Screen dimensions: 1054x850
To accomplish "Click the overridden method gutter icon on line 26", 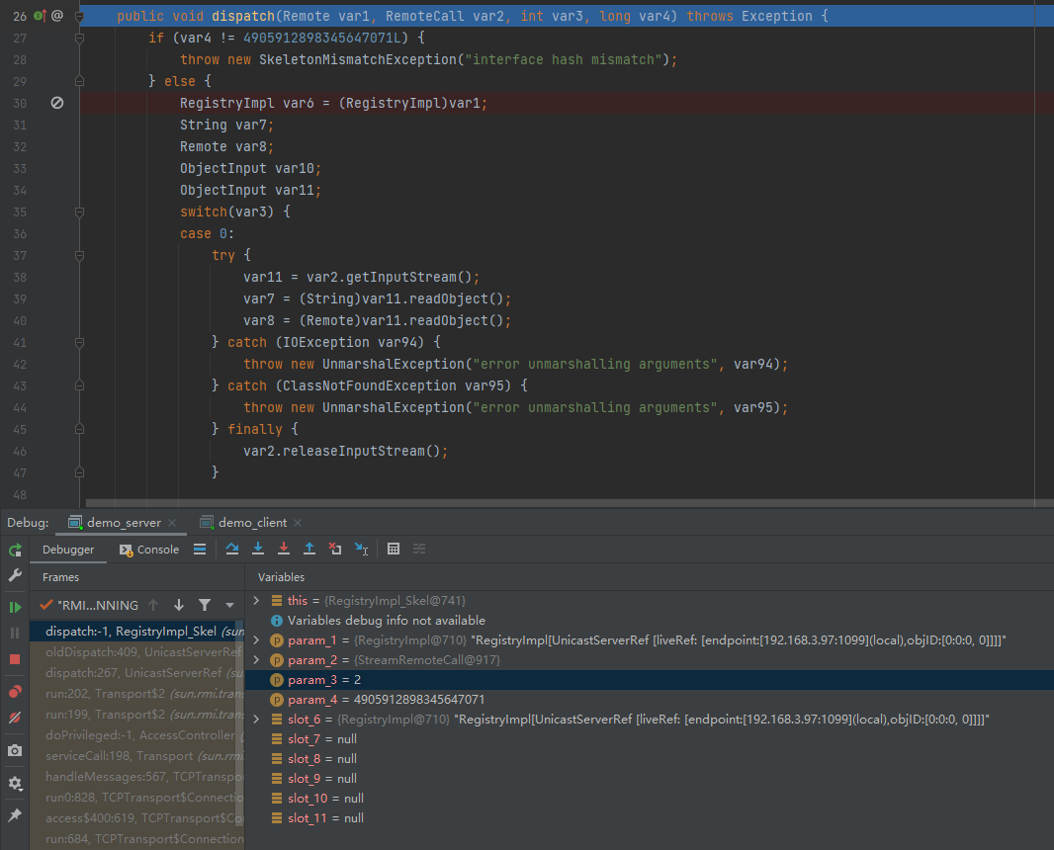I will [40, 16].
